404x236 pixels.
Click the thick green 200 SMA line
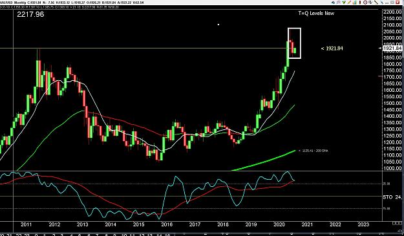(x=263, y=160)
